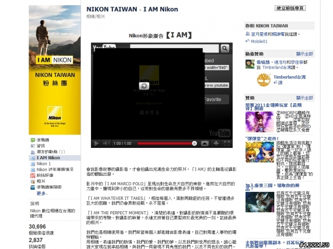This screenshot has width=333, height=249.
Task: Click the purple fairy game ad image
Action: [x=260, y=122]
